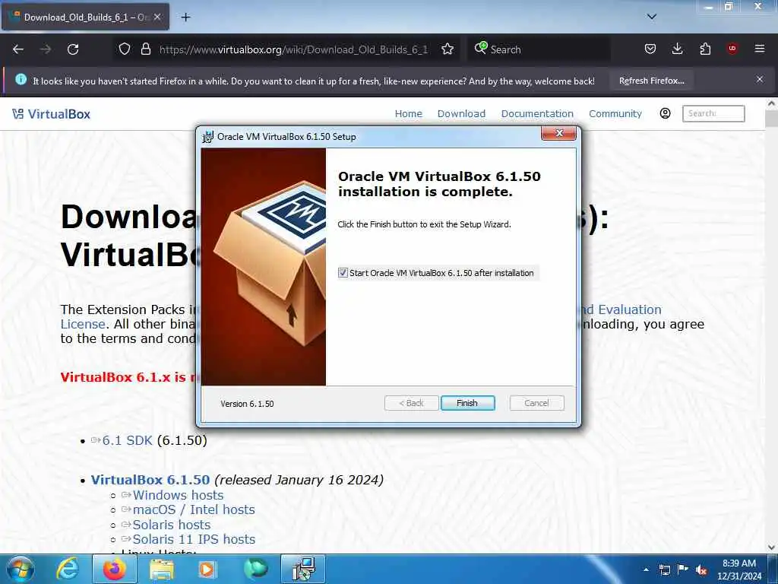Click the address bar URL
The image size is (778, 584).
[293, 49]
